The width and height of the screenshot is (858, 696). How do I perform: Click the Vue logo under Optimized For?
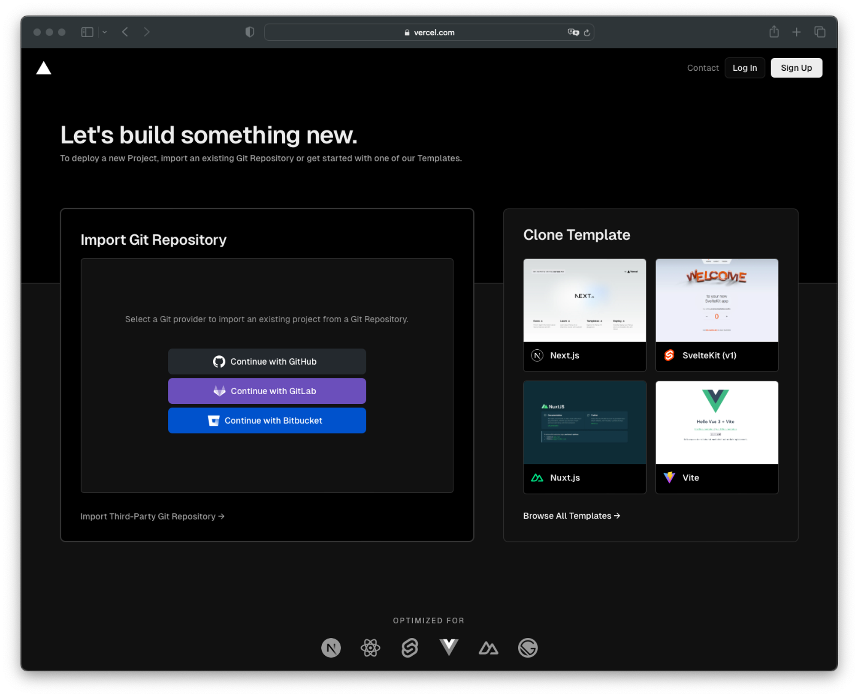click(x=449, y=648)
